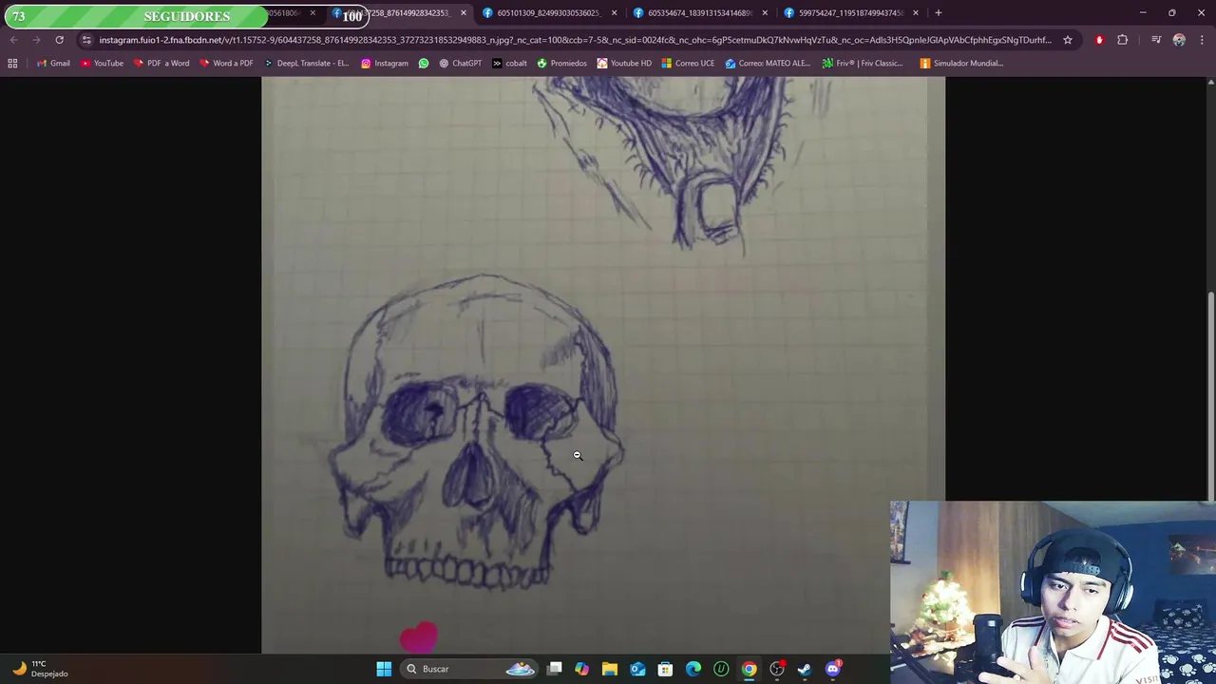Open the Friv Classic bookmark
Screen dimensions: 1216x684
pos(863,63)
